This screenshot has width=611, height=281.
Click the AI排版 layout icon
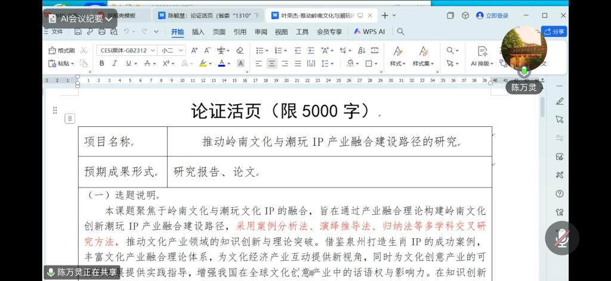pos(482,56)
